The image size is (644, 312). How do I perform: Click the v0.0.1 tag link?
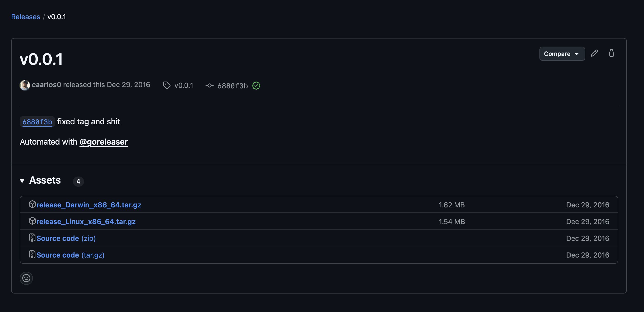pyautogui.click(x=184, y=86)
